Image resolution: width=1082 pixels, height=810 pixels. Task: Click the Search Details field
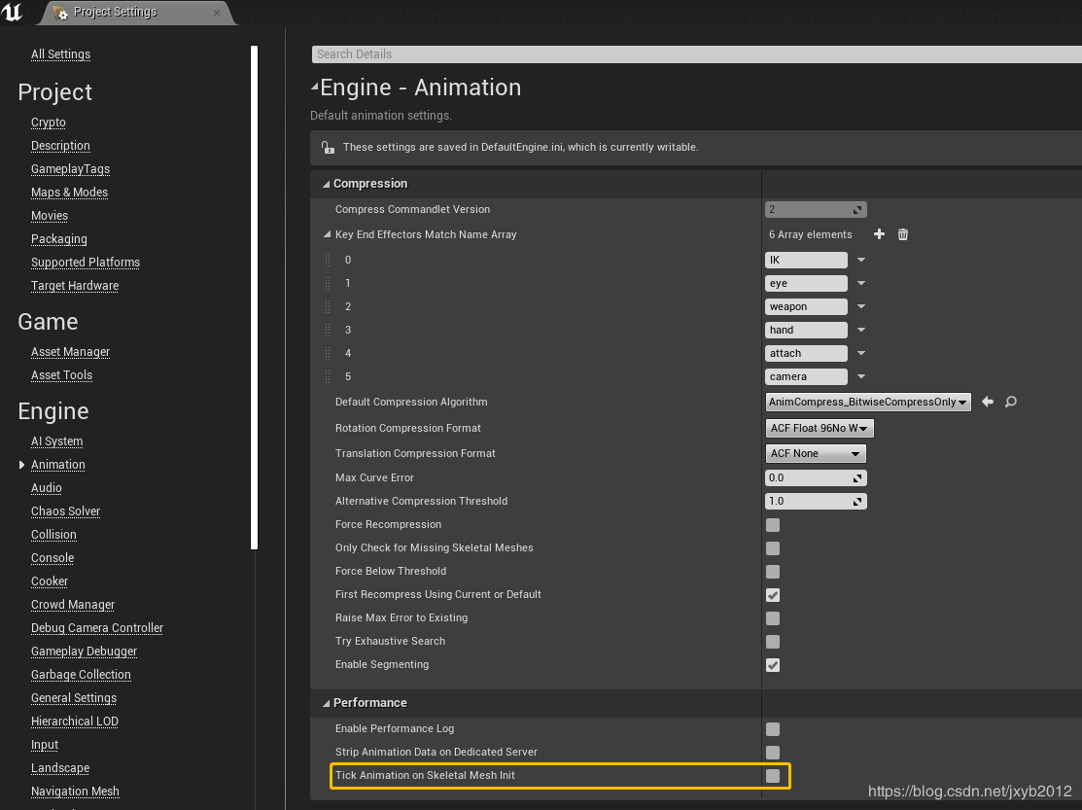tap(697, 54)
